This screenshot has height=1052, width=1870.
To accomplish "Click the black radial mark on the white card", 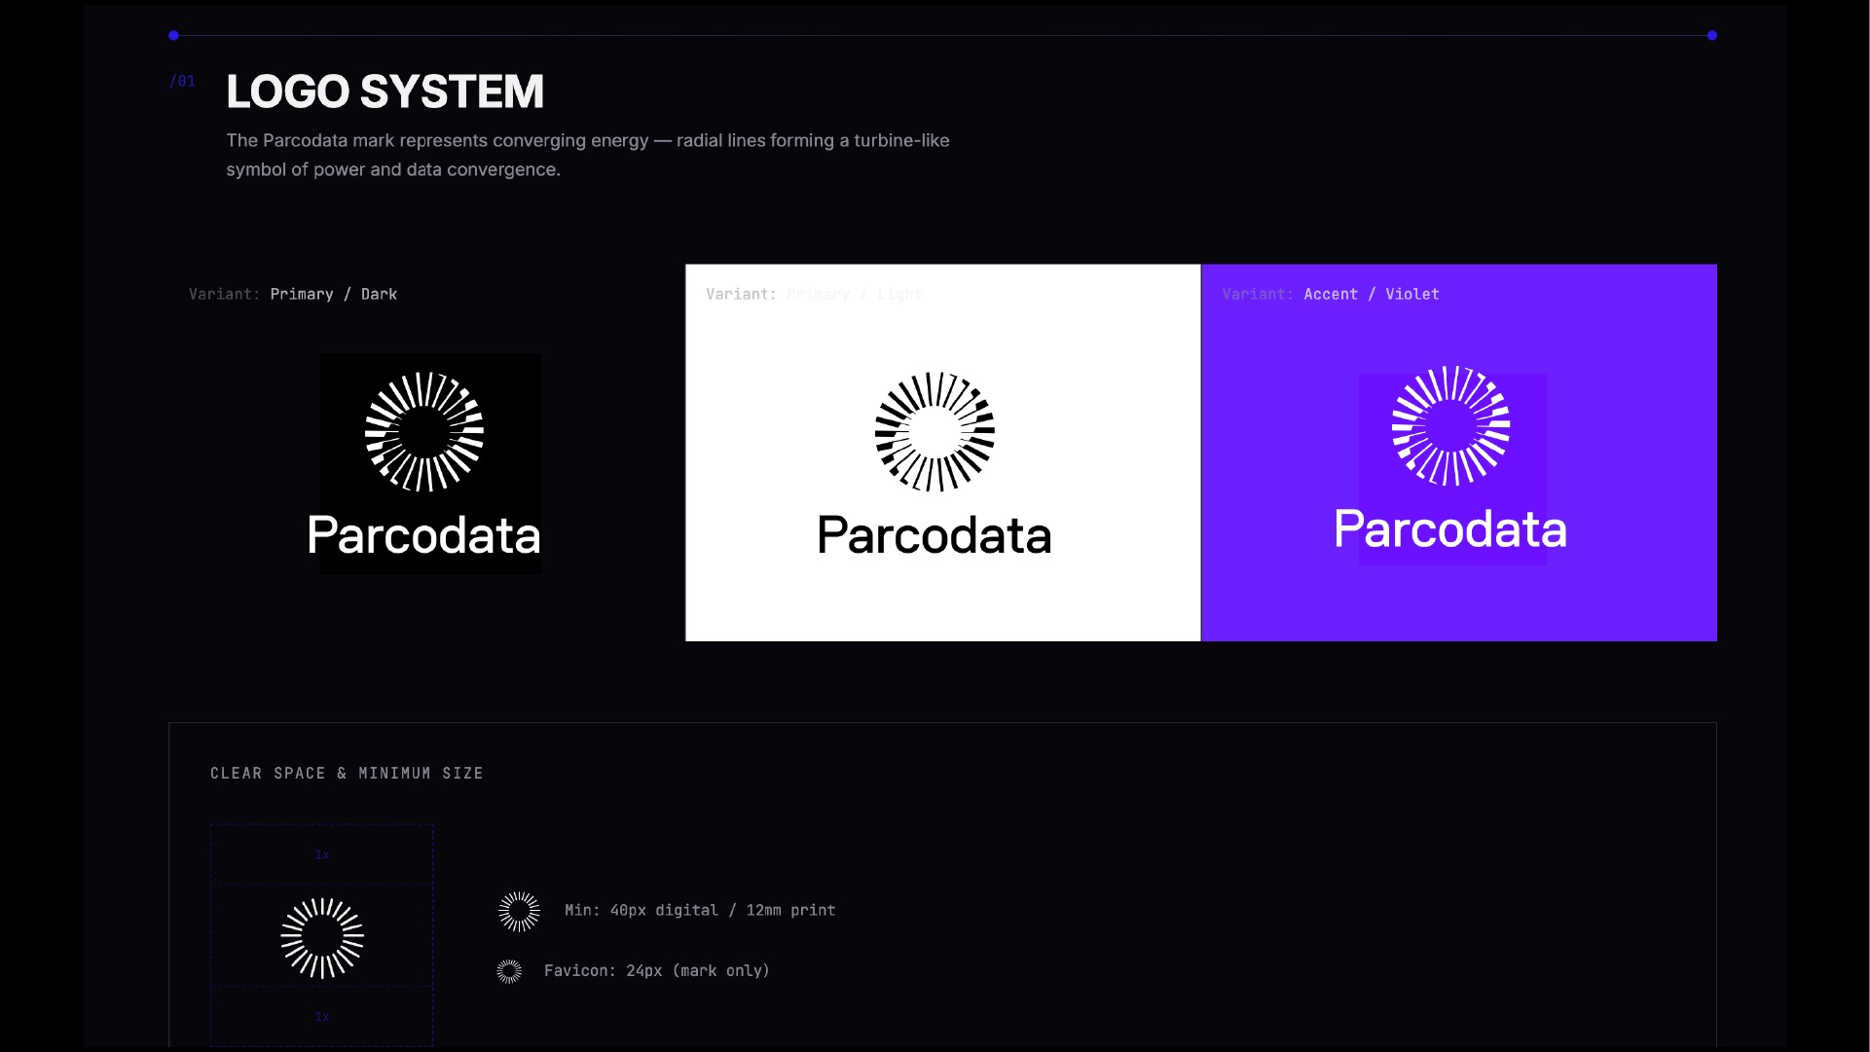I will tap(935, 431).
